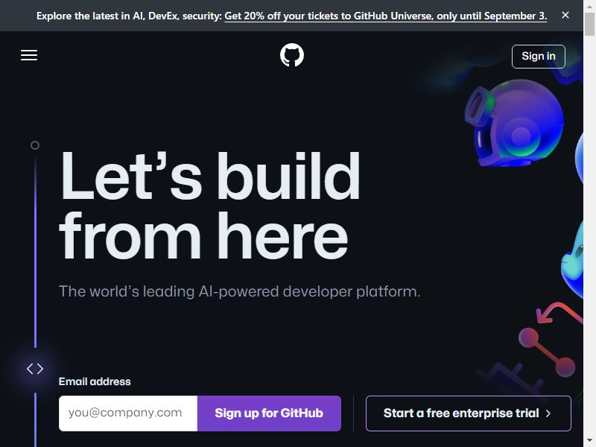
Task: Click the code brackets icon on timeline
Action: (x=35, y=368)
